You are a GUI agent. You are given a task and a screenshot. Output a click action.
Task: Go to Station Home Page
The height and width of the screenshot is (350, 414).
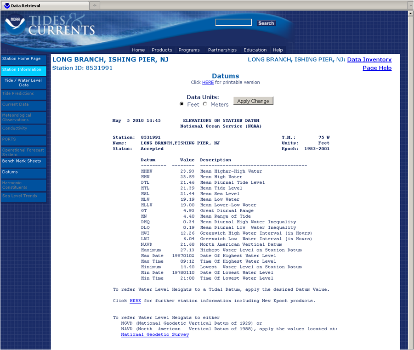coord(23,60)
